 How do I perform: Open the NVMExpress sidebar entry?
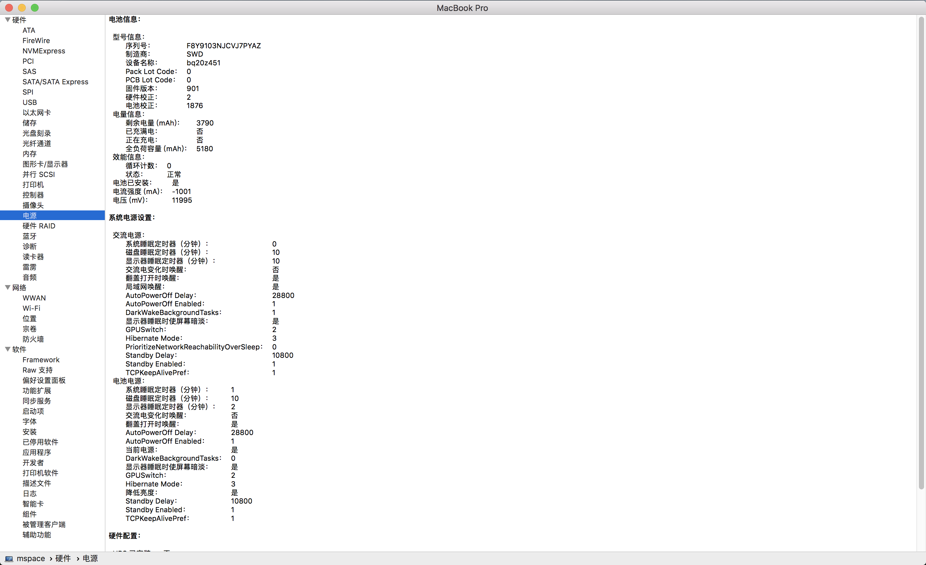coord(44,51)
